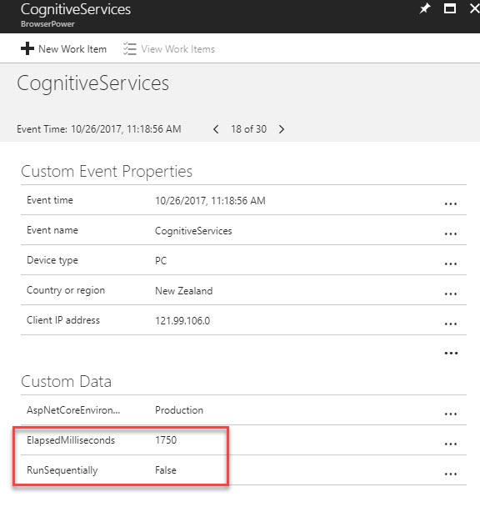Click the large 'CognitiveServices' page heading
The height and width of the screenshot is (512, 480).
click(x=93, y=83)
